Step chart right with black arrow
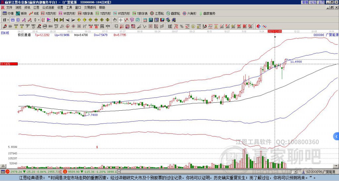Viewport: 339px width, 181px height. click(73, 20)
